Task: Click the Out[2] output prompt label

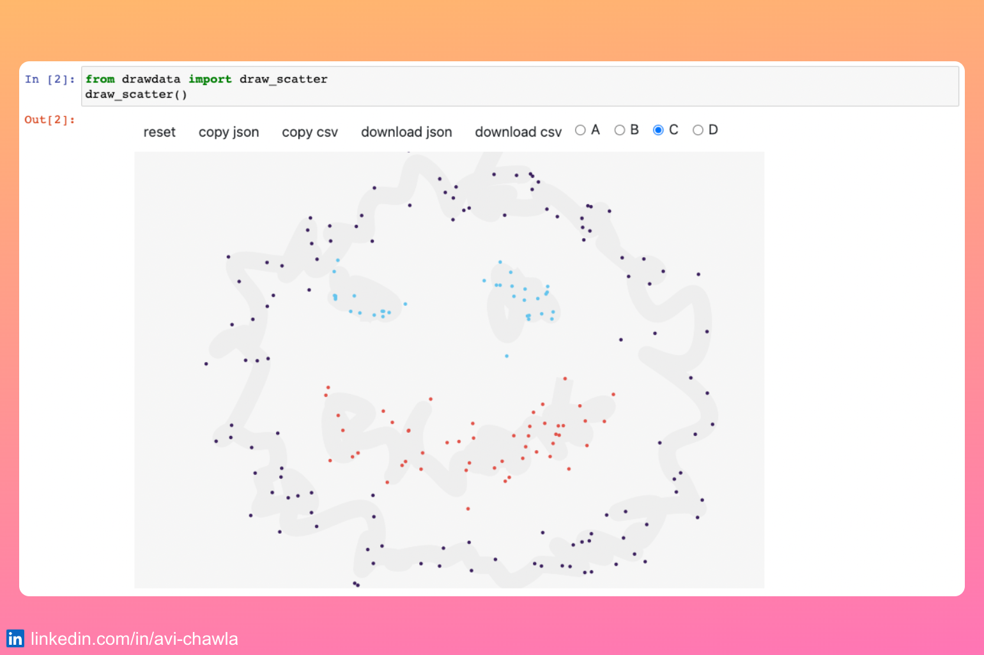Action: click(x=49, y=119)
